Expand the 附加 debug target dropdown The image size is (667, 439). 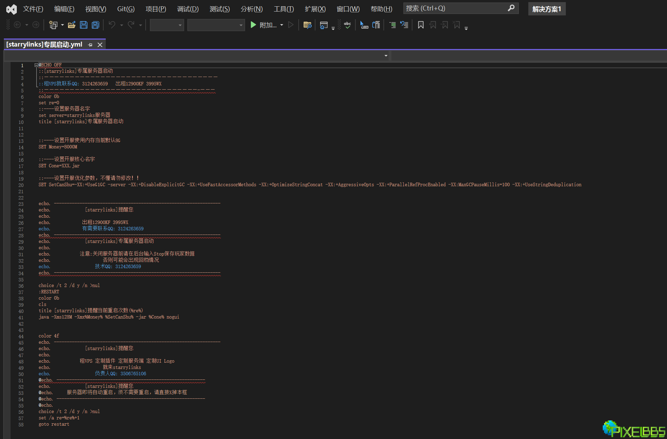click(282, 25)
